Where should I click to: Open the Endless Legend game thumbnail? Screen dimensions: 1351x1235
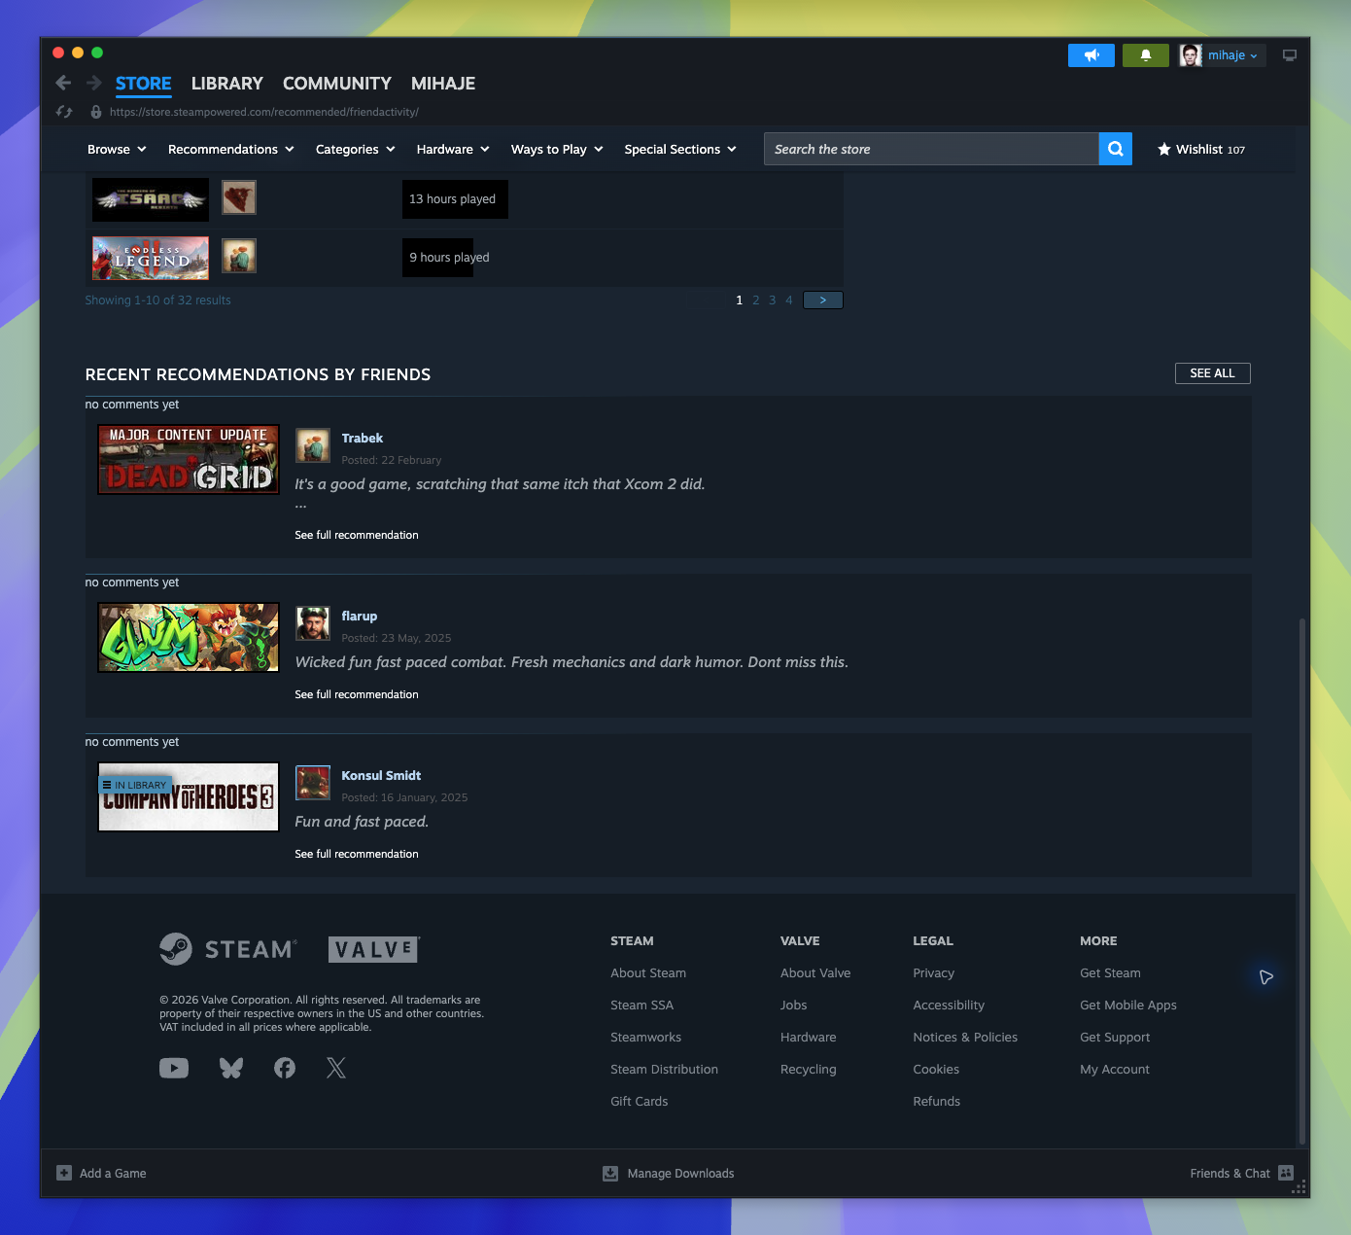pyautogui.click(x=151, y=258)
